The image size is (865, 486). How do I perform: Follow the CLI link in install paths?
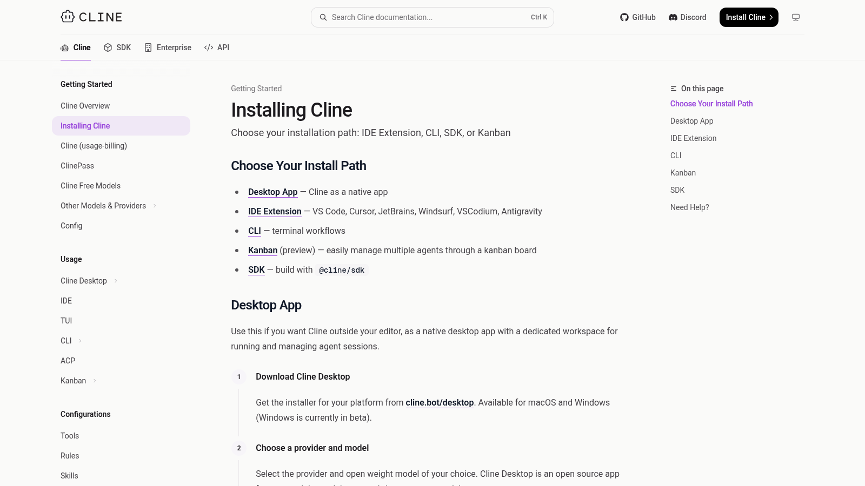pos(255,231)
